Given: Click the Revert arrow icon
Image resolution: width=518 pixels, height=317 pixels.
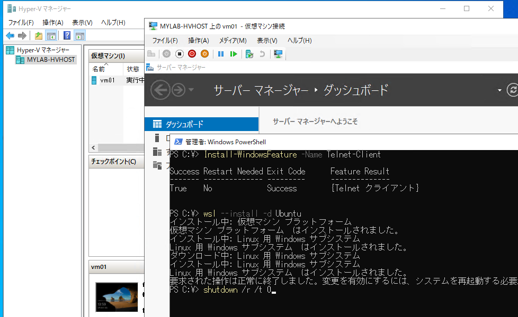Looking at the screenshot, I should [263, 53].
